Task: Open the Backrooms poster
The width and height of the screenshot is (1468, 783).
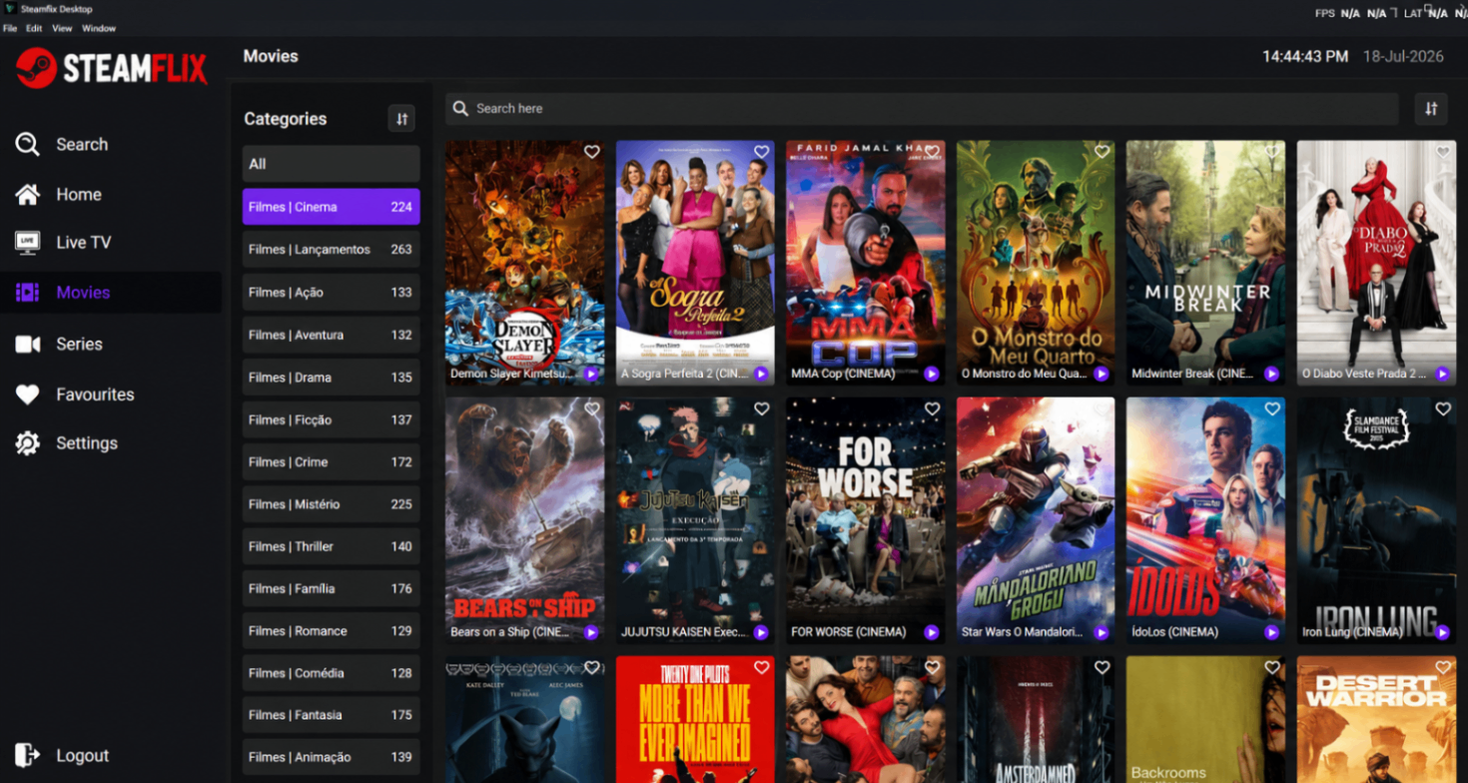Action: point(1205,719)
